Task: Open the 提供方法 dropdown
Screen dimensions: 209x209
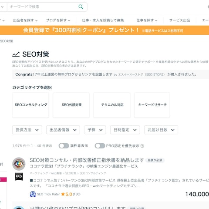Action: click(27, 130)
